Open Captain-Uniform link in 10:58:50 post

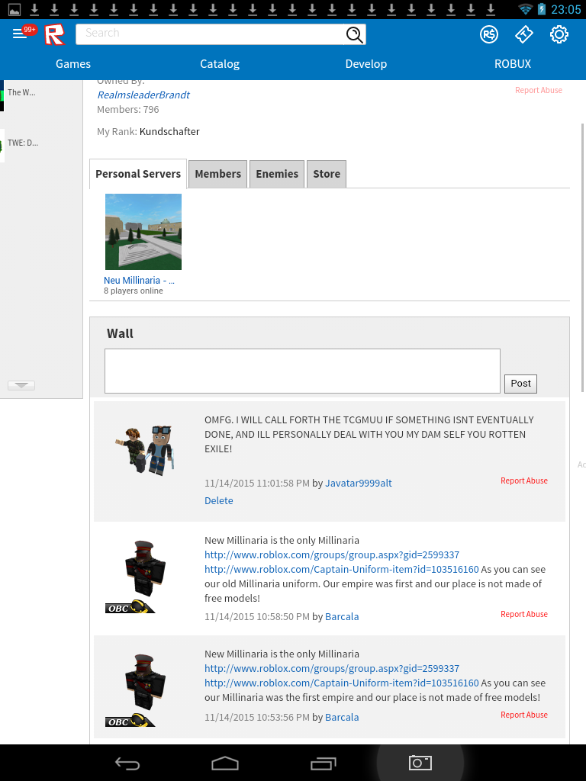pyautogui.click(x=341, y=569)
